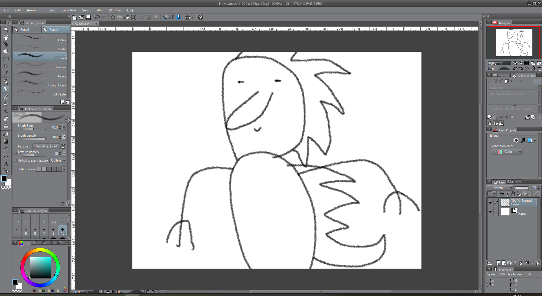Open the dropdown arrow beside the canvas-display icon

click(193, 18)
